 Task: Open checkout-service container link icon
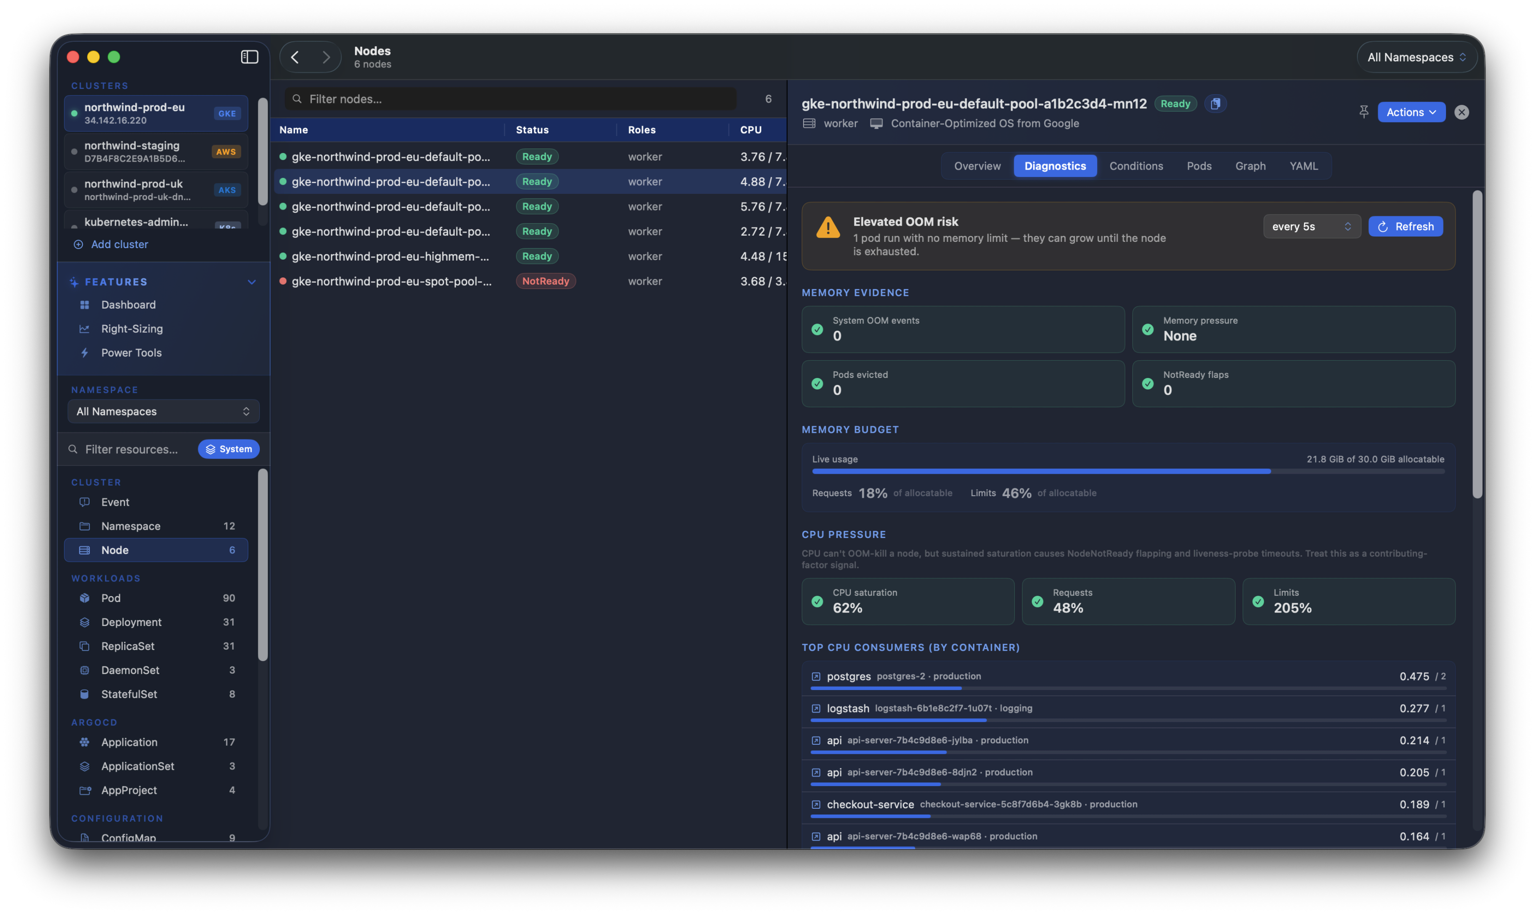816,804
